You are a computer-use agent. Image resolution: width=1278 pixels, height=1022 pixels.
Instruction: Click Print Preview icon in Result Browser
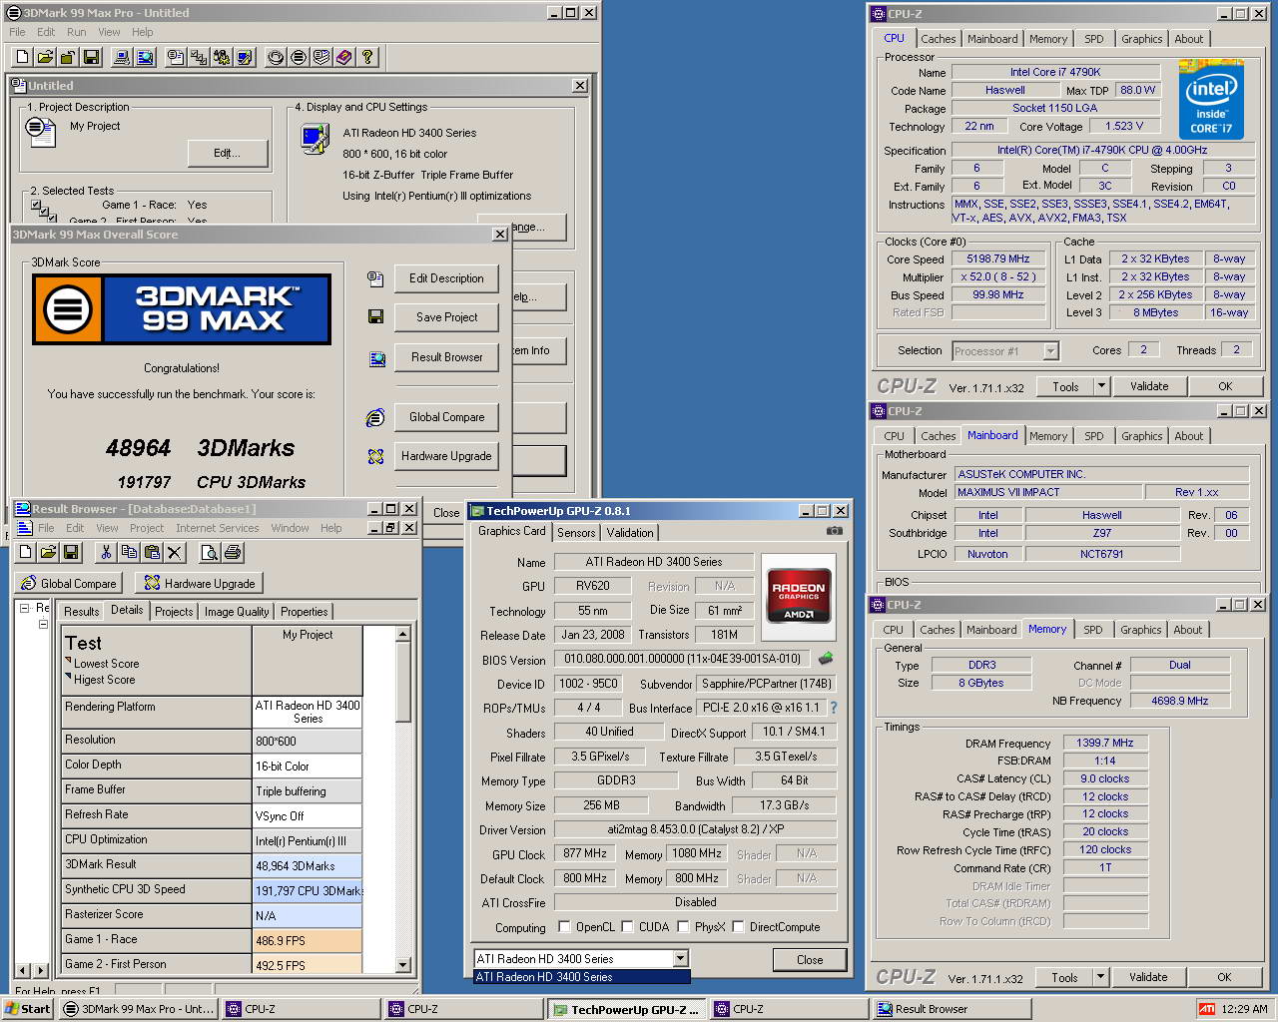click(x=209, y=552)
